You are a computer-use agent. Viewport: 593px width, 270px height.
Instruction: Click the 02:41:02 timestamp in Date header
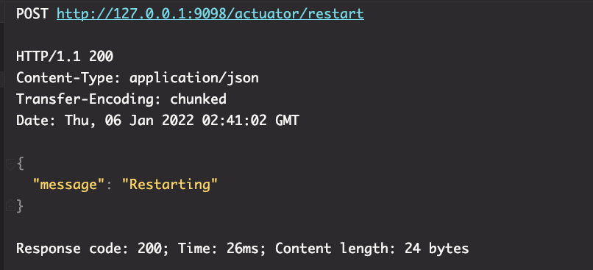click(235, 121)
